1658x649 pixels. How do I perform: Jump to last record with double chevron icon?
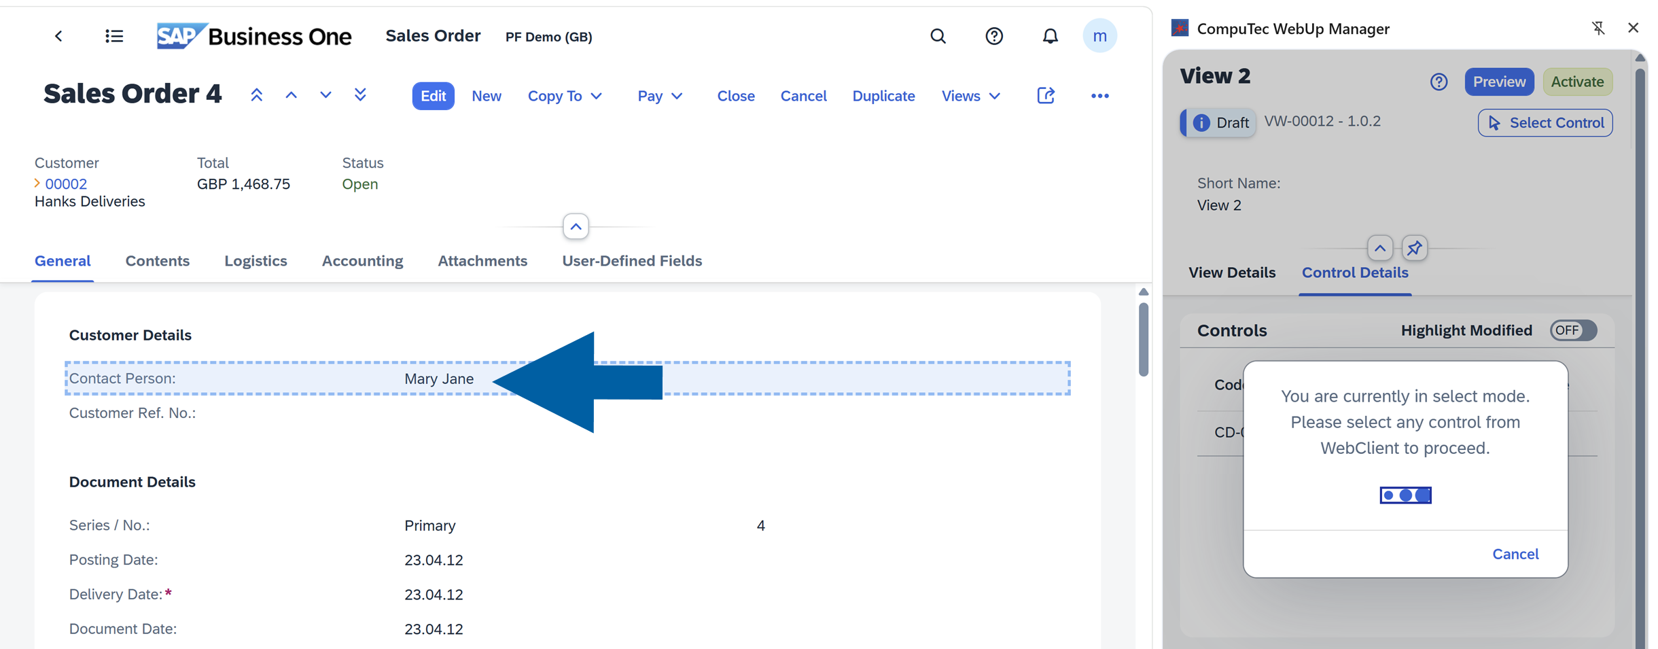[360, 94]
